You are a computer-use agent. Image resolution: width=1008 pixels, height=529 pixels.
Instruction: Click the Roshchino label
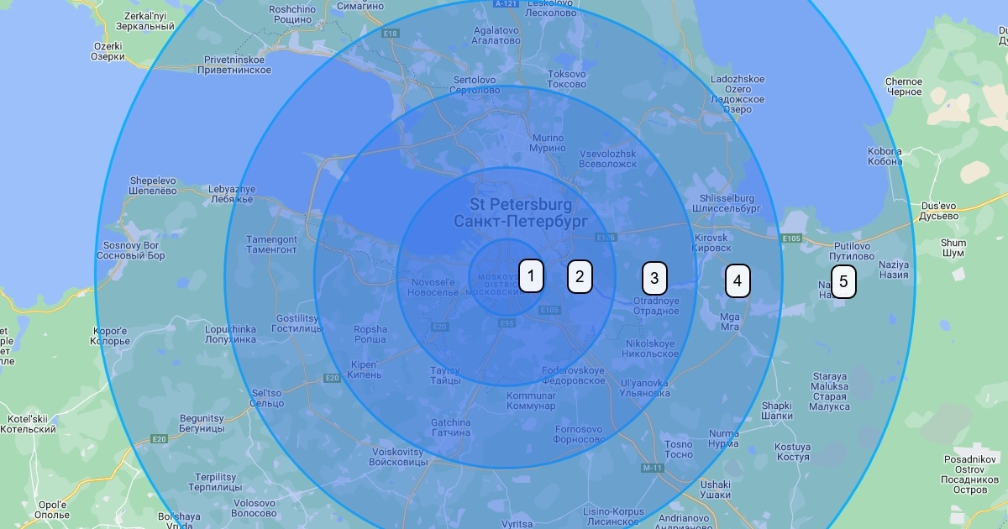[x=291, y=14]
